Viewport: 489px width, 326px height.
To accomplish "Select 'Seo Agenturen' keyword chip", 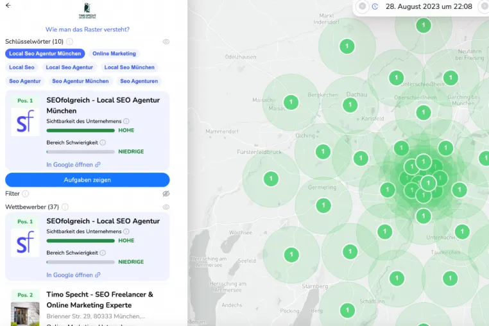I will click(139, 81).
